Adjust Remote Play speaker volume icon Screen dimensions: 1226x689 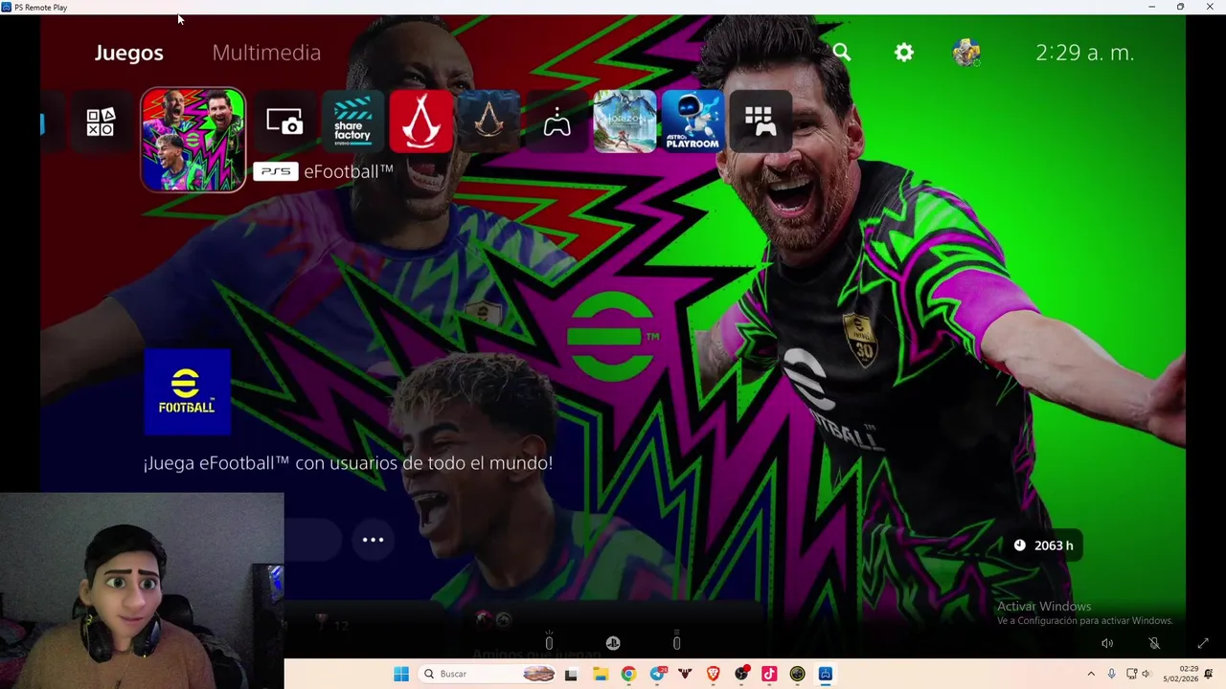[x=1107, y=643]
